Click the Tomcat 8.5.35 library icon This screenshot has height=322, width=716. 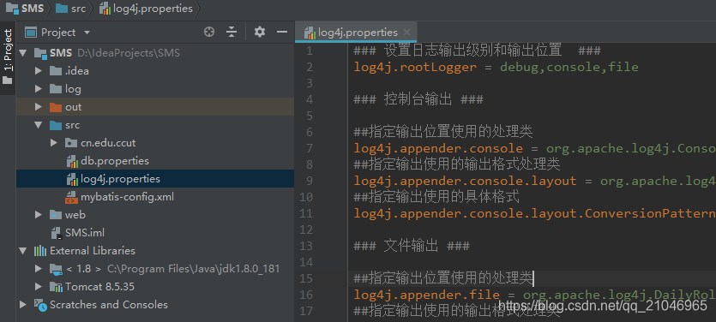(x=56, y=287)
